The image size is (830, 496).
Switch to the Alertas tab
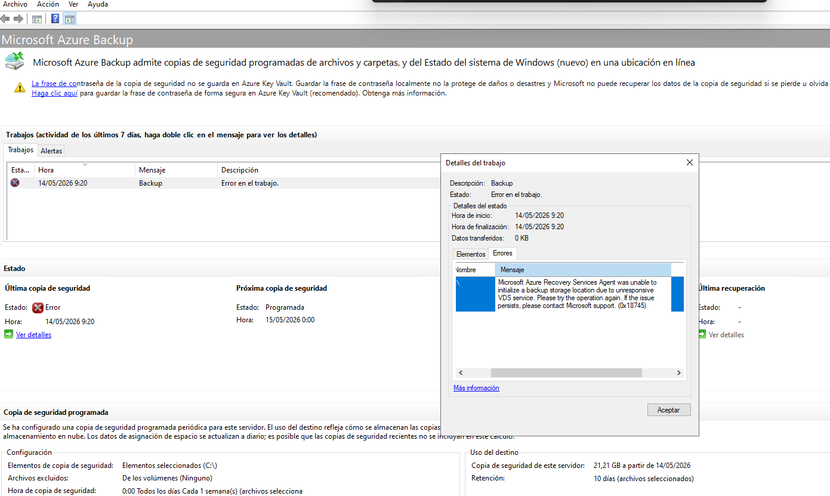pos(51,151)
